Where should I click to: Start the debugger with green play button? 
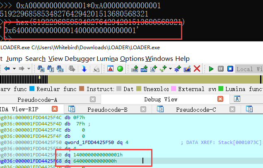[211, 69]
